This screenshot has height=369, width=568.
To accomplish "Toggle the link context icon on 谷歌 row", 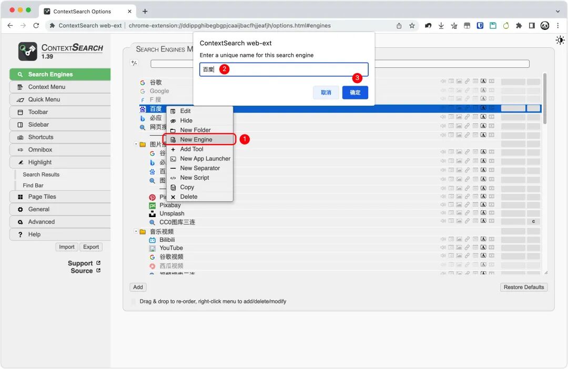I will click(468, 81).
